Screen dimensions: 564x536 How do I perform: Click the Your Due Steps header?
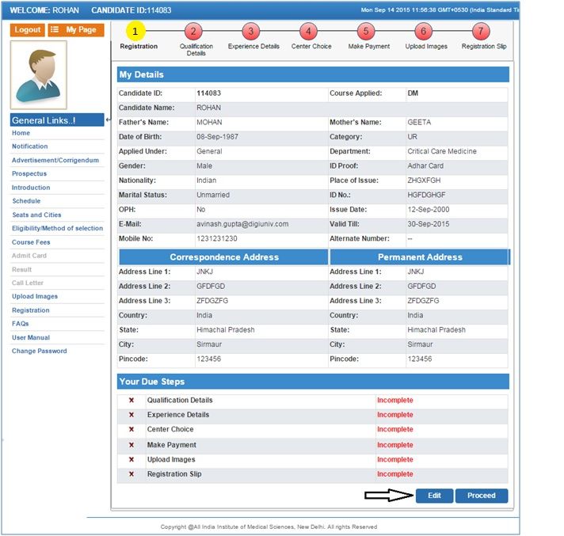click(313, 382)
